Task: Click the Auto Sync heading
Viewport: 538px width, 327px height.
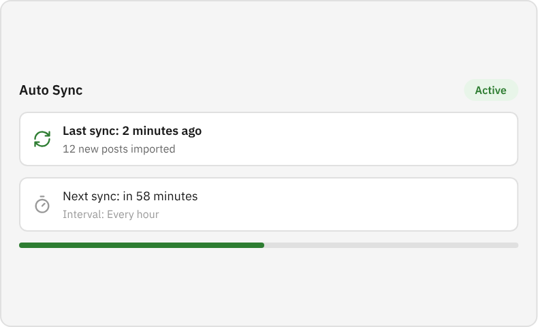Action: (x=51, y=90)
